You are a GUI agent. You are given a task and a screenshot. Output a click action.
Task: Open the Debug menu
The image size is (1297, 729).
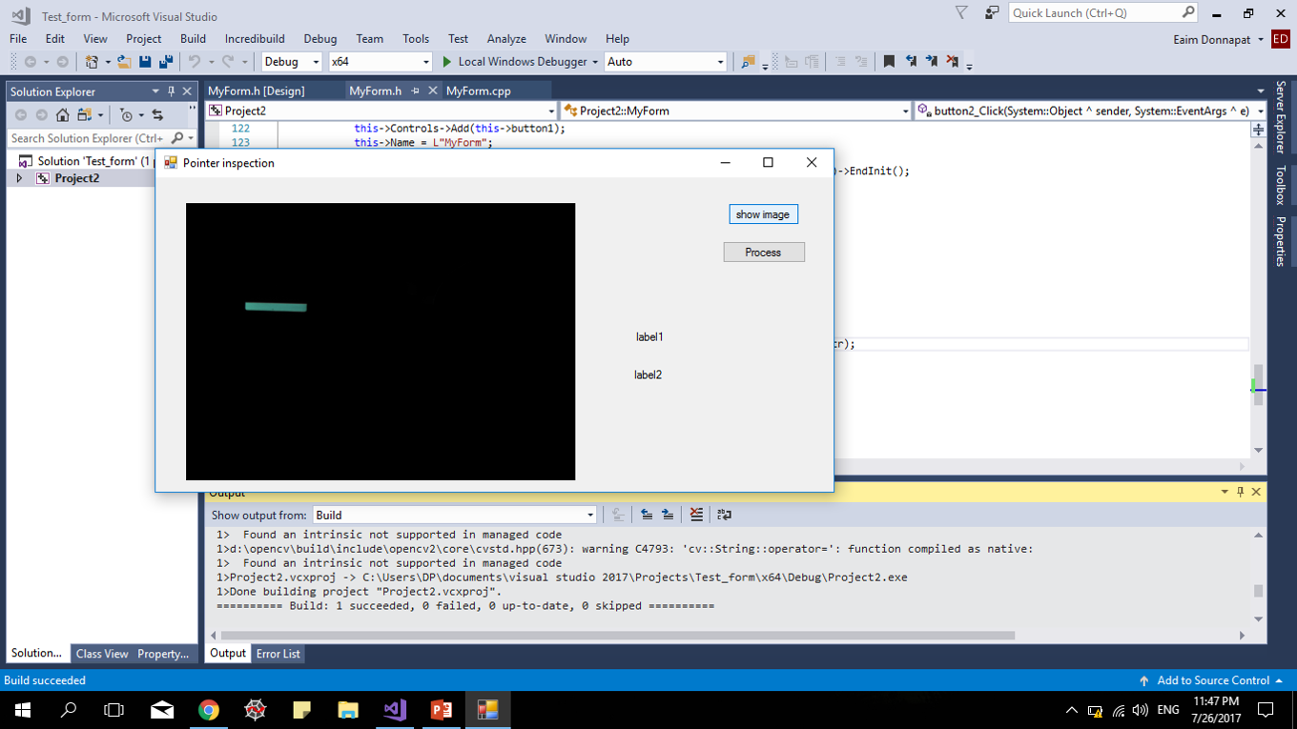click(x=320, y=39)
